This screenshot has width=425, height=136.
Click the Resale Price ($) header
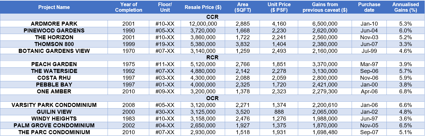click(x=203, y=7)
